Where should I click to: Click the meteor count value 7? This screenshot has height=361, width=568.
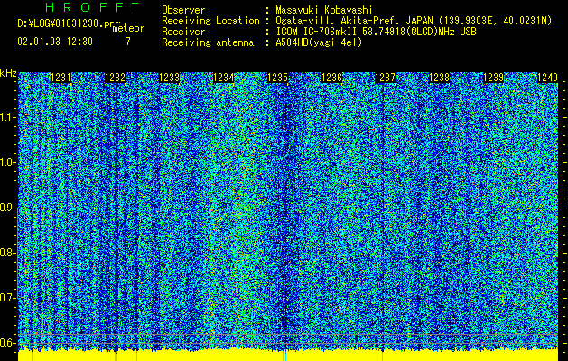[128, 42]
